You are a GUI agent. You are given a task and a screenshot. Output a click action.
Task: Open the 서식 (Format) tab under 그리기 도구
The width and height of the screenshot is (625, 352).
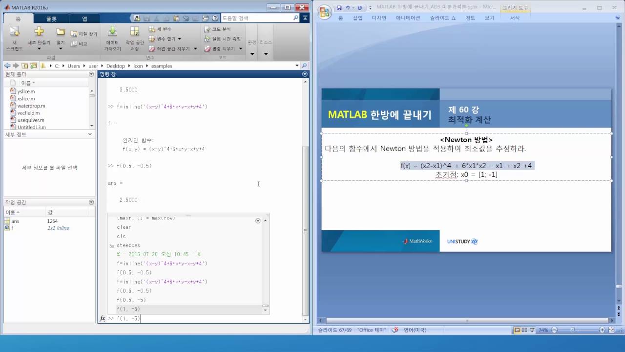pyautogui.click(x=515, y=18)
